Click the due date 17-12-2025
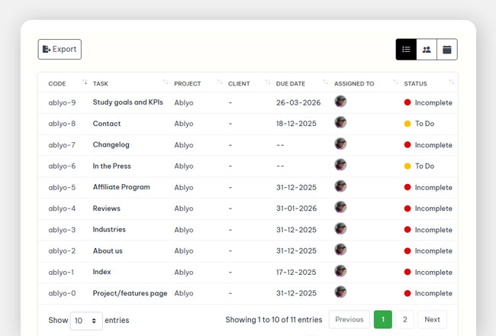496x336 pixels. [x=296, y=273]
